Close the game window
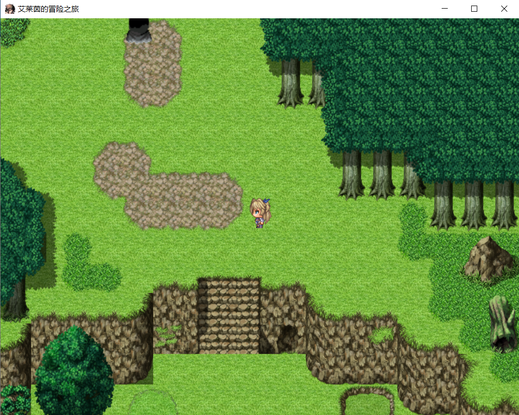This screenshot has height=415, width=519. 504,9
